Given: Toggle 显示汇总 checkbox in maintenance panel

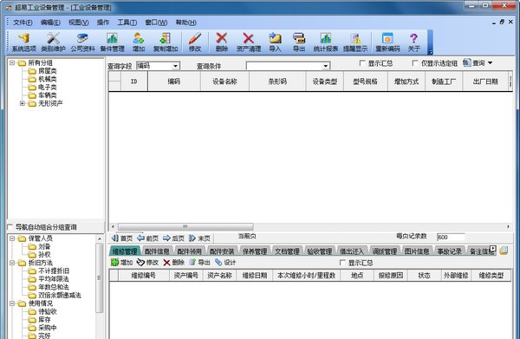Looking at the screenshot, I should pyautogui.click(x=342, y=263).
